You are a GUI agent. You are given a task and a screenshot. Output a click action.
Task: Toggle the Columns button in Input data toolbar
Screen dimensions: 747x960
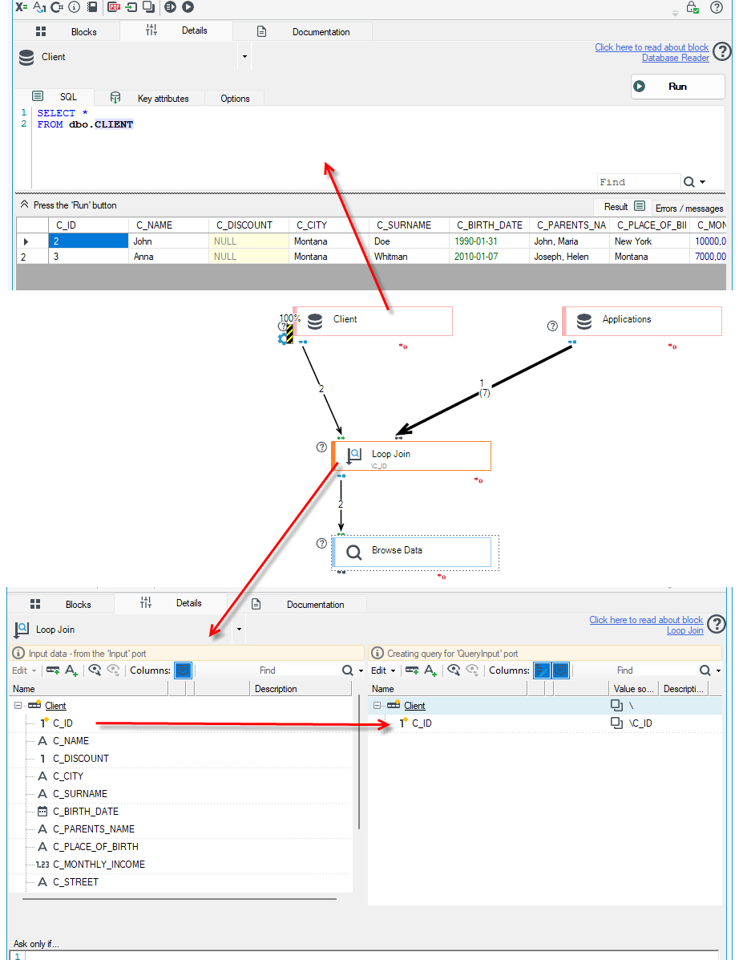[x=183, y=670]
